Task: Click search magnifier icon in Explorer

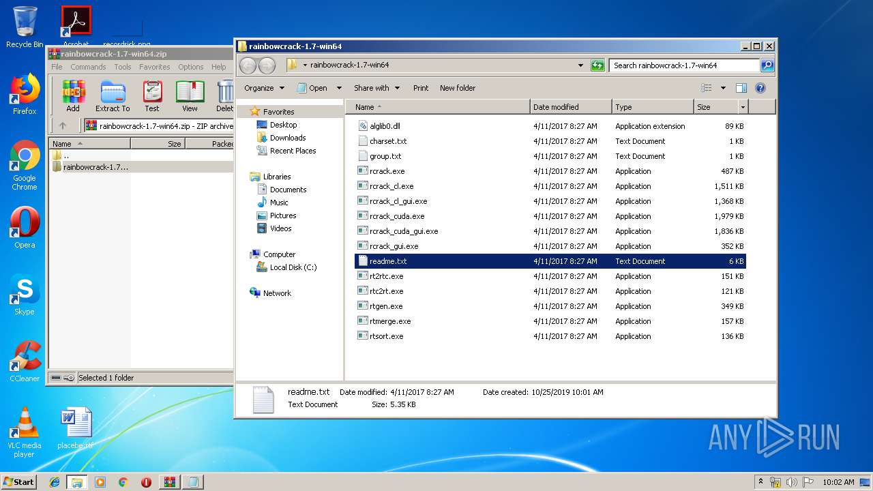Action: pyautogui.click(x=767, y=65)
